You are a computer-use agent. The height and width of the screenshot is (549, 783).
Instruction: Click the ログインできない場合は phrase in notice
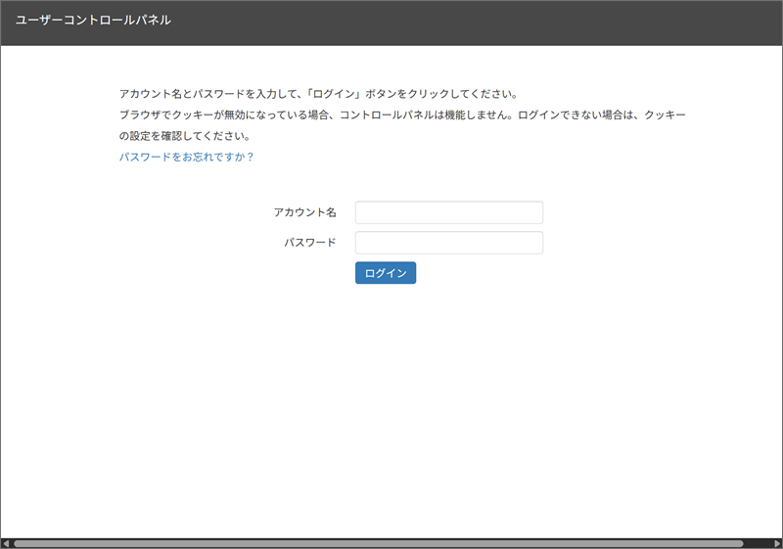[x=576, y=114]
